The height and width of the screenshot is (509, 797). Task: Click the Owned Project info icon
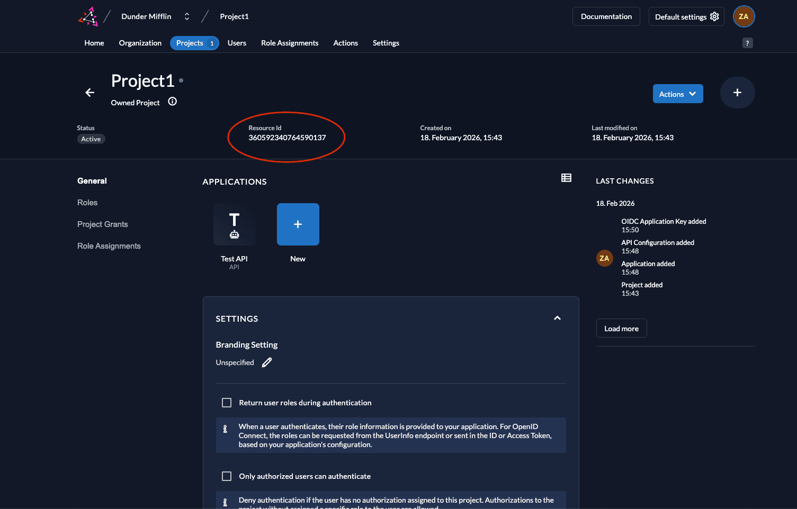(172, 102)
